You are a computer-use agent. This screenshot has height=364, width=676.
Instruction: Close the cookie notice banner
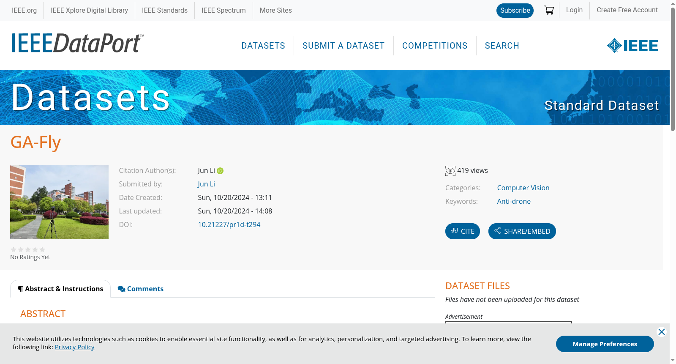pos(662,332)
